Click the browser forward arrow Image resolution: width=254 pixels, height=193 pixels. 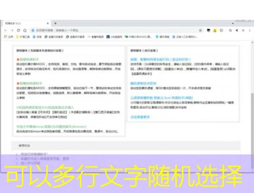coord(12,30)
